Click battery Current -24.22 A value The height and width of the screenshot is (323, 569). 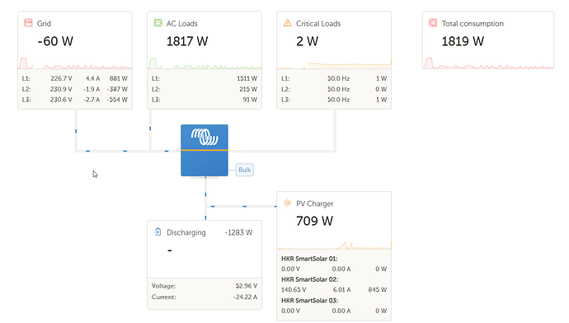pos(245,297)
